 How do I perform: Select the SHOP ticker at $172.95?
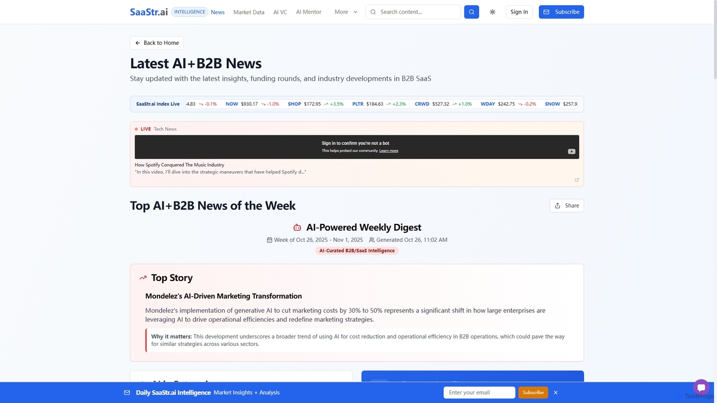(315, 104)
